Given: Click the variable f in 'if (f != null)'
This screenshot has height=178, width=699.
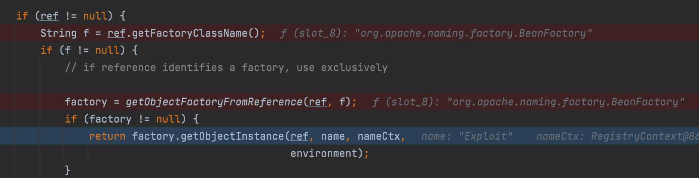Looking at the screenshot, I should [x=68, y=50].
